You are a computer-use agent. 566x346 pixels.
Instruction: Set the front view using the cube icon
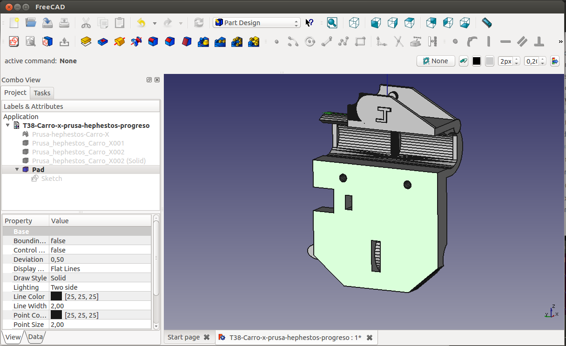coord(376,23)
